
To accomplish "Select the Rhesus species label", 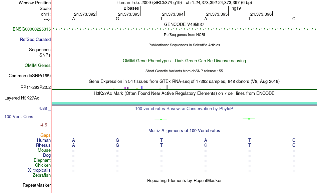I will 43,145.
